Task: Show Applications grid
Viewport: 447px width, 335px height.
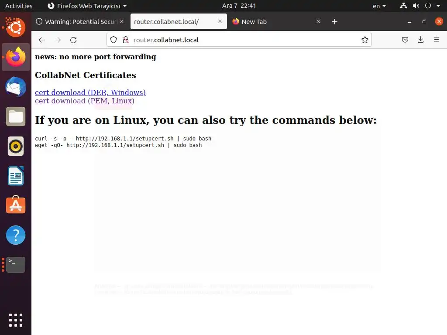Action: point(16,320)
